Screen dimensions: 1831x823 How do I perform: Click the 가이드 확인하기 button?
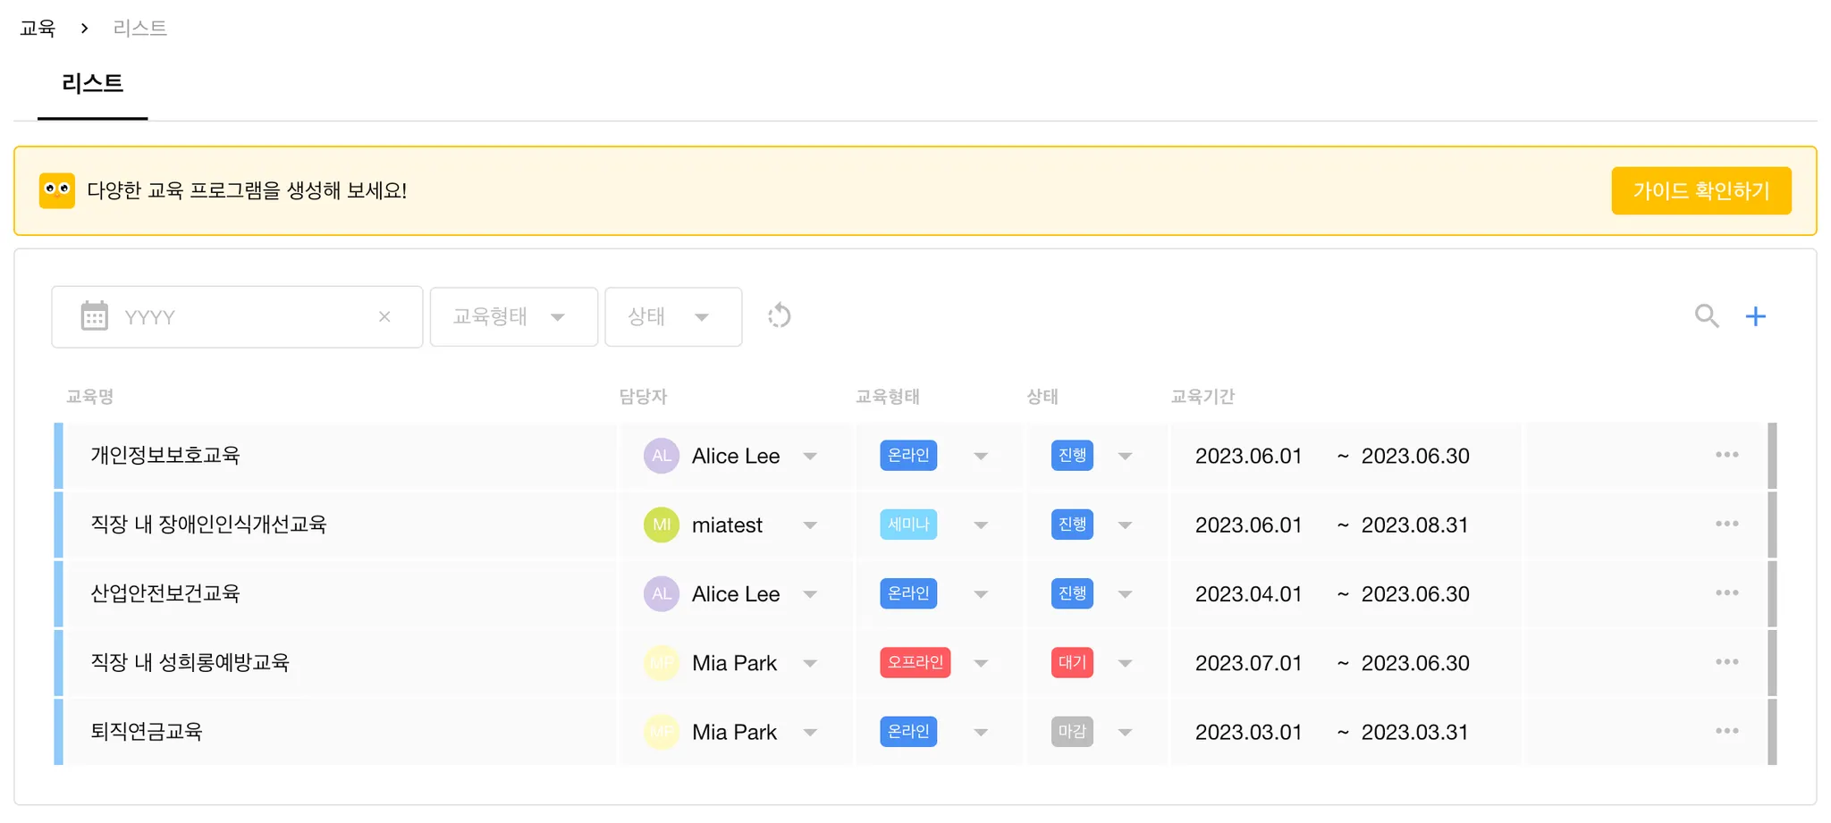pos(1701,190)
